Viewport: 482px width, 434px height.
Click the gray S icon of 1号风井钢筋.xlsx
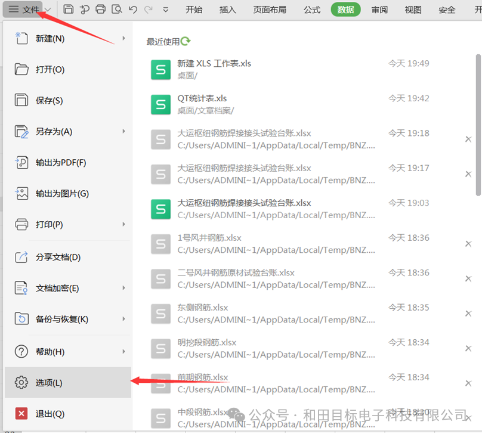pos(160,244)
